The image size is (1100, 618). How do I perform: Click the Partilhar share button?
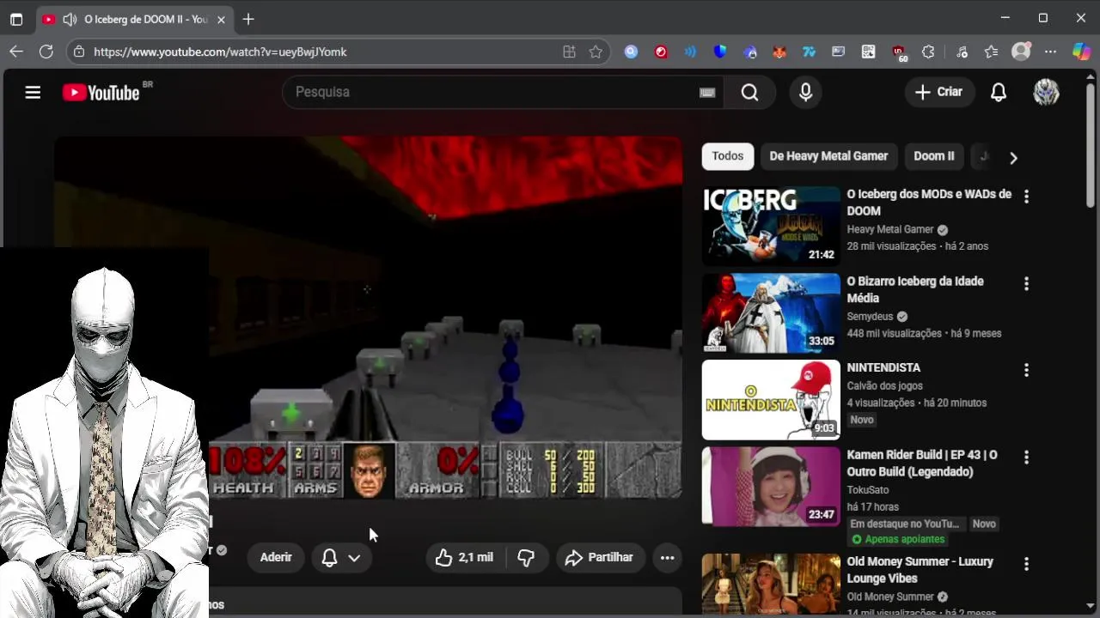pos(600,557)
